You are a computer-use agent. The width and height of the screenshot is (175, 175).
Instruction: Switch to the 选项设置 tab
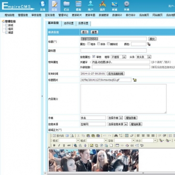point(69,23)
